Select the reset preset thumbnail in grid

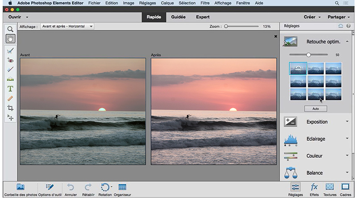[298, 68]
